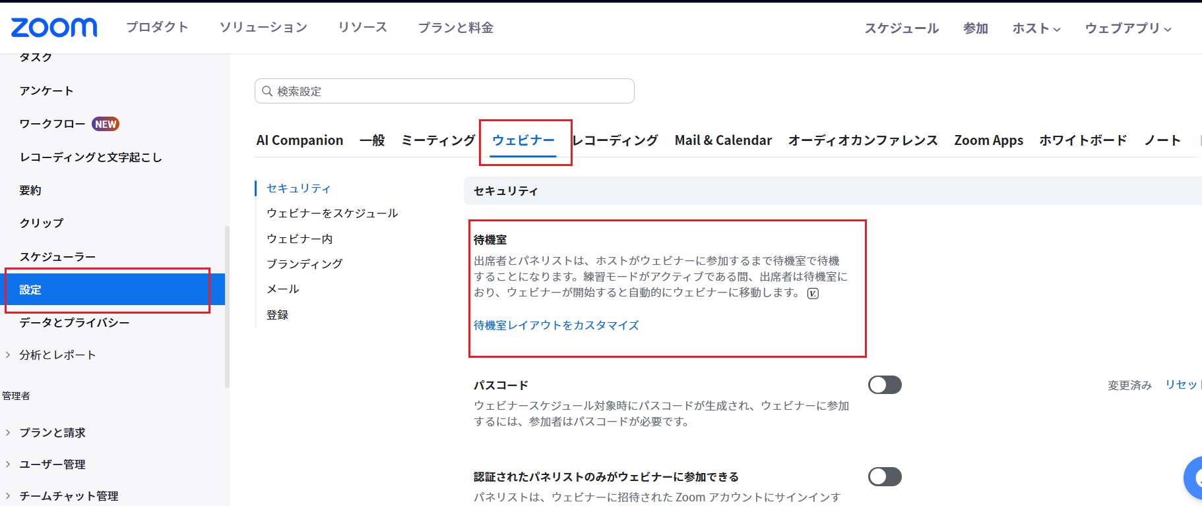This screenshot has width=1202, height=506.
Task: Open the AI Companion tab
Action: click(300, 140)
